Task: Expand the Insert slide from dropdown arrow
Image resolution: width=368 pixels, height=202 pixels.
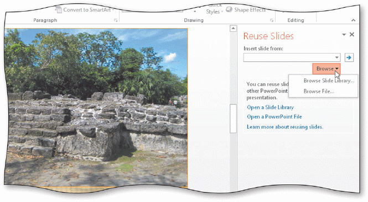Action: pyautogui.click(x=337, y=57)
